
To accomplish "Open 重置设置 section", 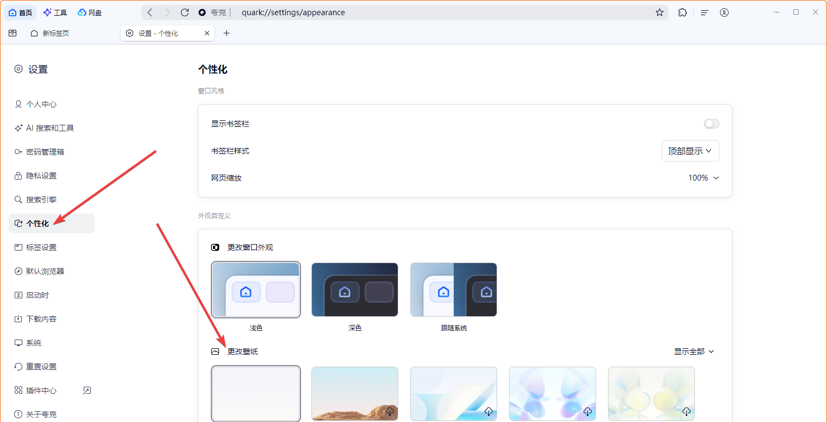I will pyautogui.click(x=52, y=367).
